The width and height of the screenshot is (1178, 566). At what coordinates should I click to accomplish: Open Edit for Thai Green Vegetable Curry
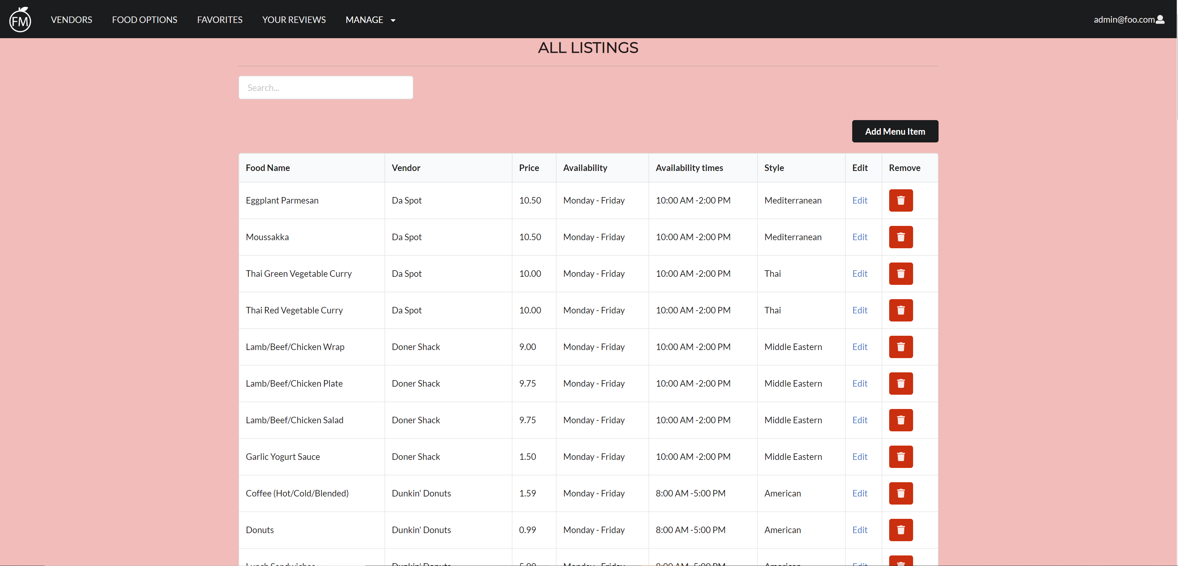pos(859,273)
